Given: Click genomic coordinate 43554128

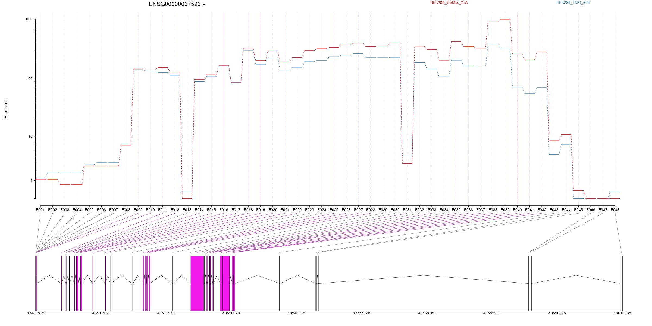Looking at the screenshot, I should click(361, 313).
